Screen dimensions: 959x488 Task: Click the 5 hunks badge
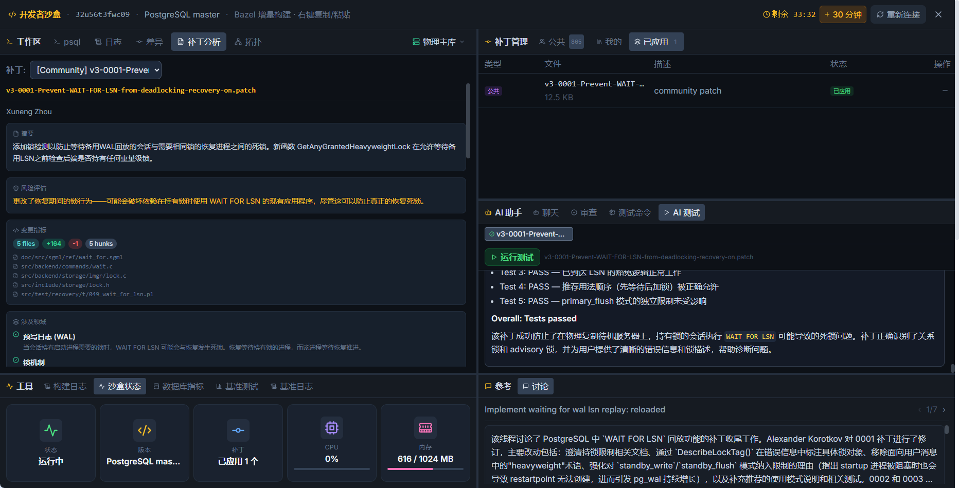coord(101,244)
